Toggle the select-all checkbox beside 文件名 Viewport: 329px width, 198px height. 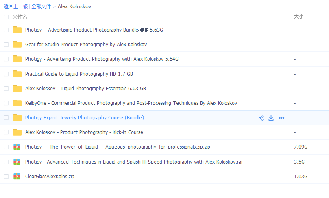point(6,17)
